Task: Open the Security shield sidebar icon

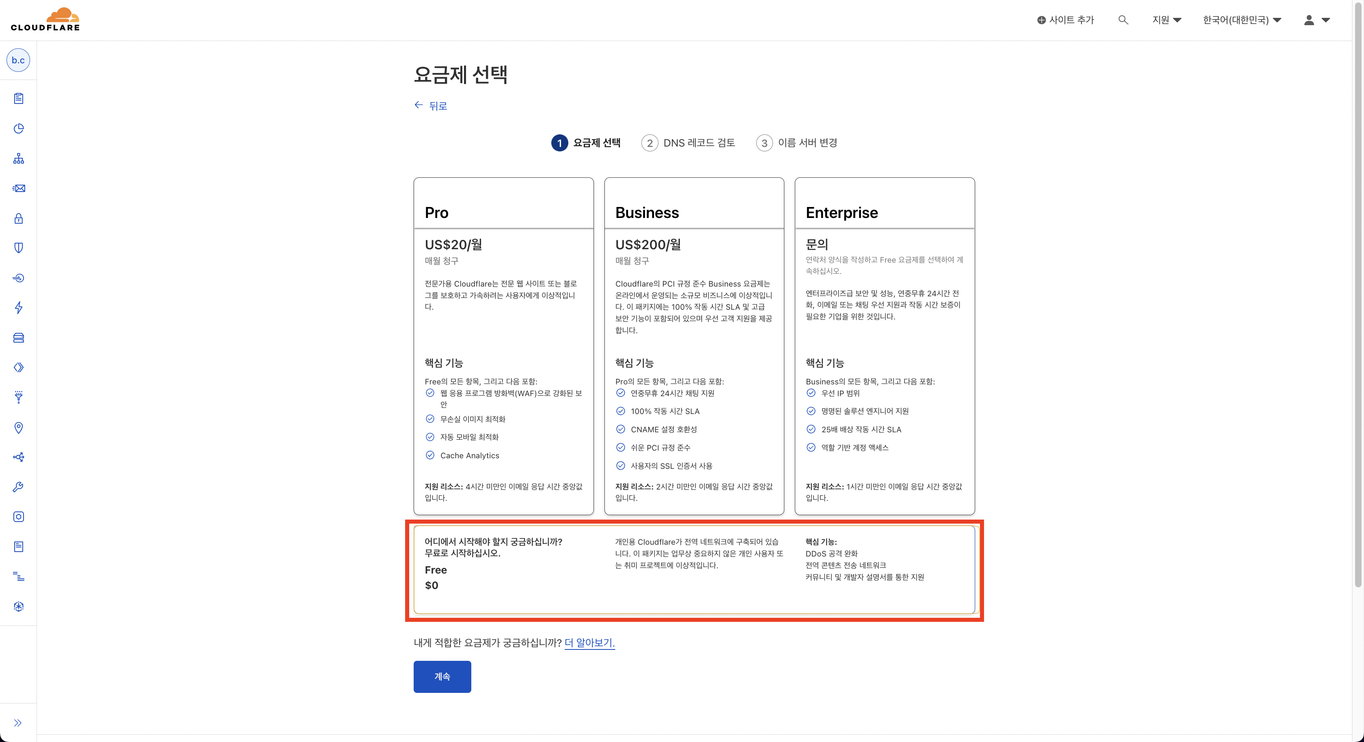Action: coord(19,248)
